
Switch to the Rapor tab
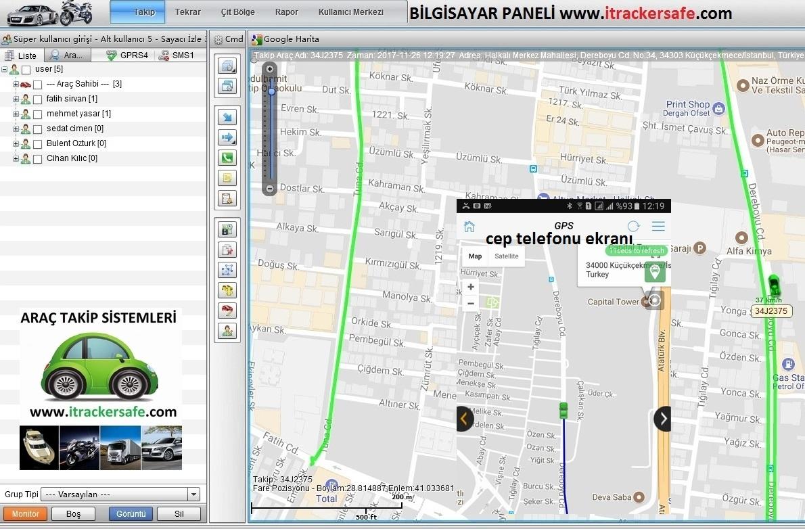tap(287, 12)
